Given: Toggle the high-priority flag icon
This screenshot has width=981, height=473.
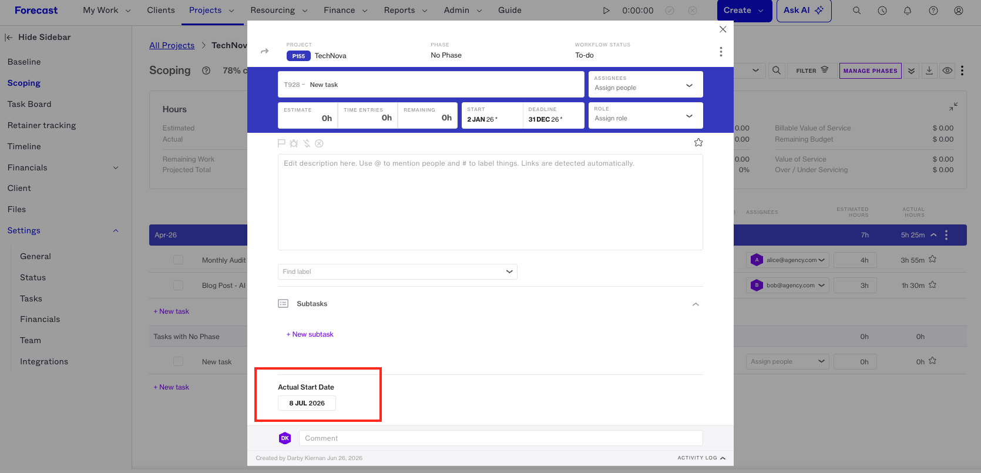Looking at the screenshot, I should (x=281, y=143).
